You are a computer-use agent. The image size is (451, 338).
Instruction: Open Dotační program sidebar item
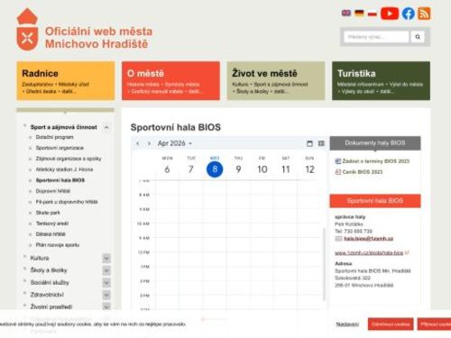coord(54,137)
